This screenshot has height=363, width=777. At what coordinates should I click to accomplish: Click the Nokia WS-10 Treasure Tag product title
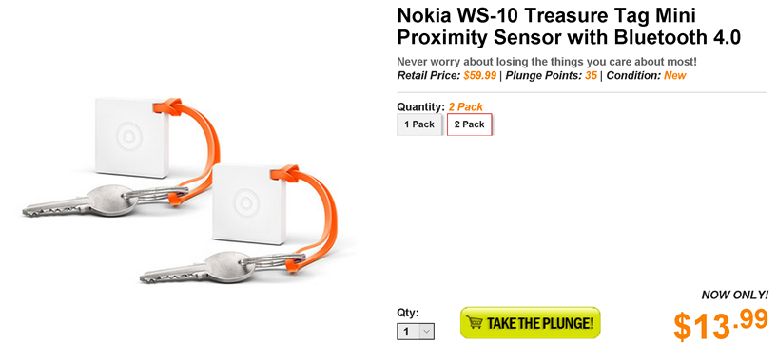[x=569, y=27]
